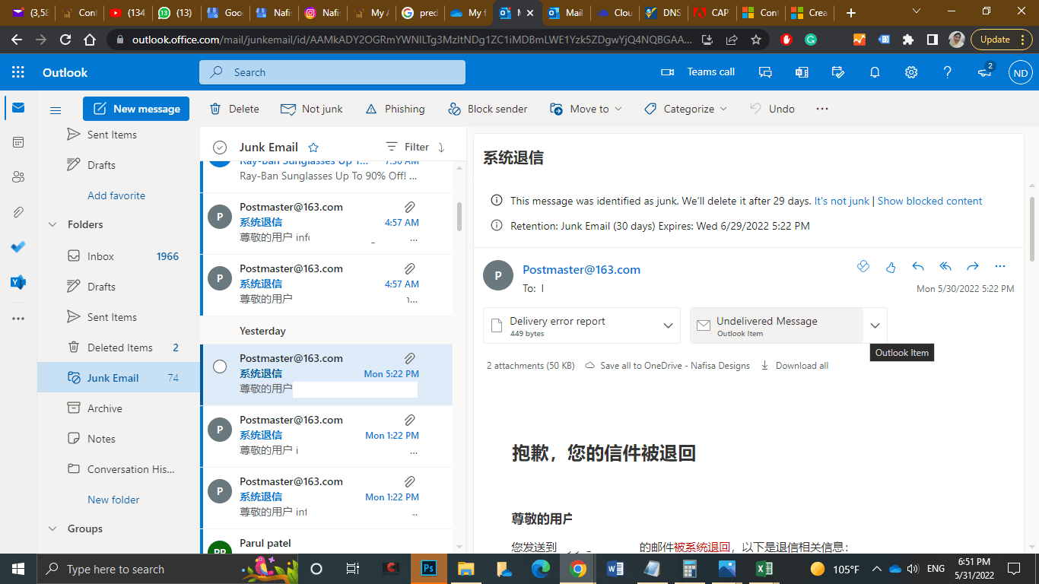Click the Block sender button
This screenshot has height=584, width=1039.
[488, 109]
